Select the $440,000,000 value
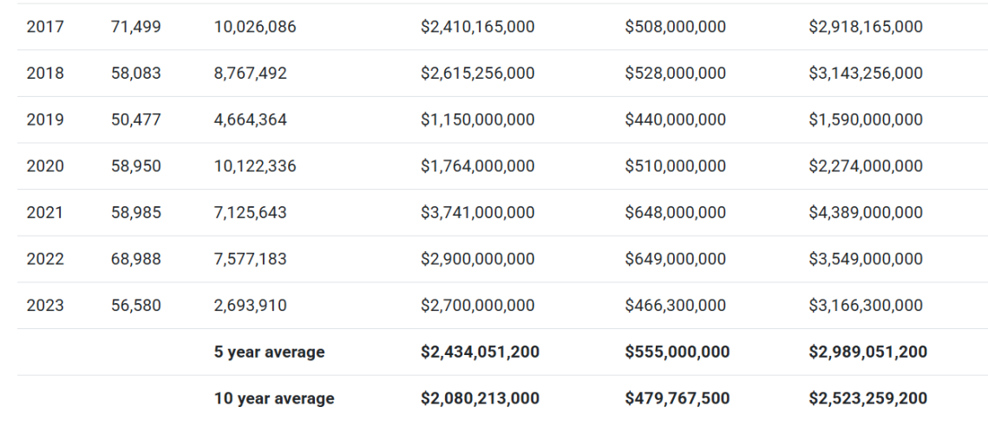Viewport: 988px width, 433px height. pyautogui.click(x=675, y=120)
